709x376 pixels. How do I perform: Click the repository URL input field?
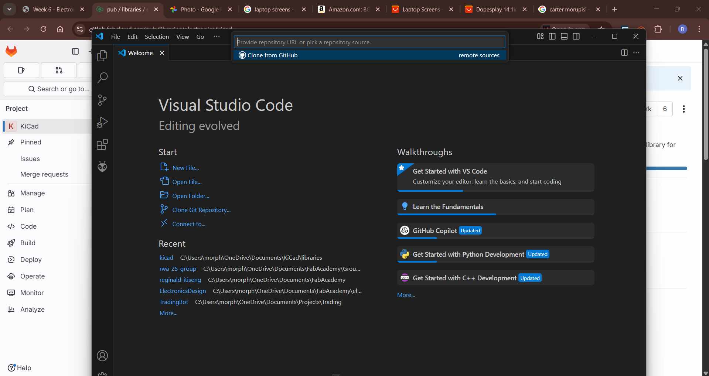pyautogui.click(x=369, y=42)
